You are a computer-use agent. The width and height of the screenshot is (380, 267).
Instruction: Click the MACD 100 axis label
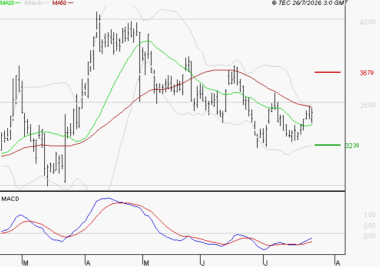[x=370, y=215]
